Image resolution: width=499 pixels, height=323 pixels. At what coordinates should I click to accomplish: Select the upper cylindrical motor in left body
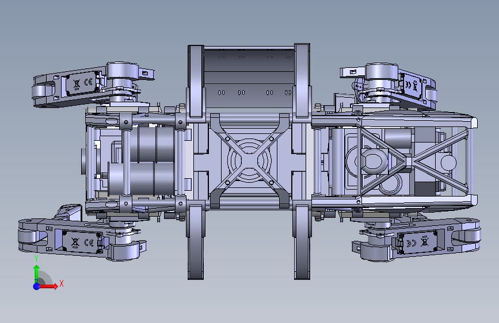(152, 144)
